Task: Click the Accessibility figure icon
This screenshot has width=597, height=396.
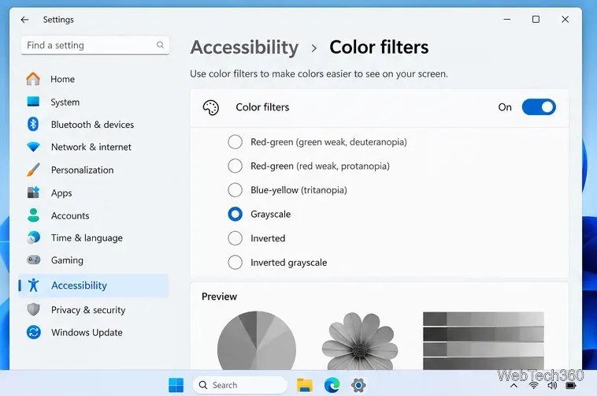Action: 33,285
